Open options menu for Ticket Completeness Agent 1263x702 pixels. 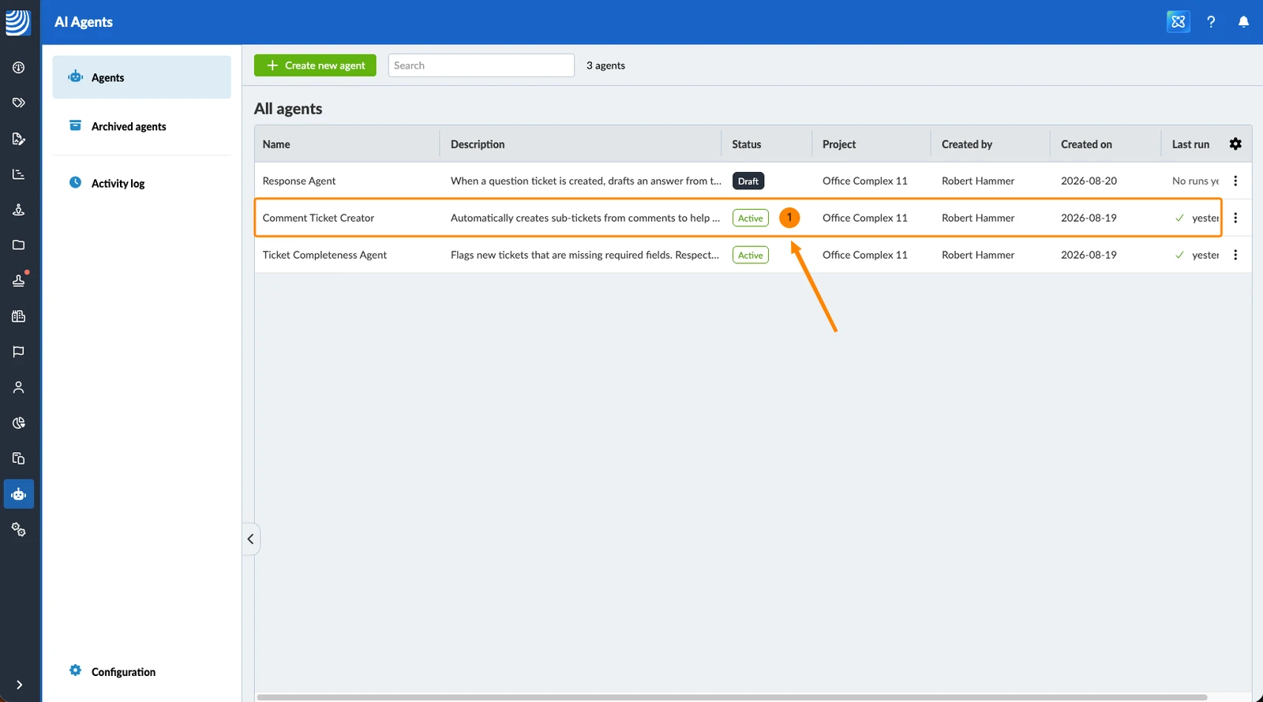[x=1235, y=255]
